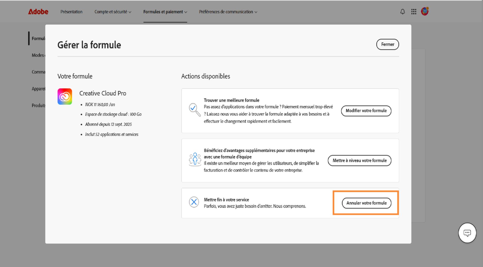Click the profile avatar picture
The height and width of the screenshot is (267, 483).
coord(425,11)
